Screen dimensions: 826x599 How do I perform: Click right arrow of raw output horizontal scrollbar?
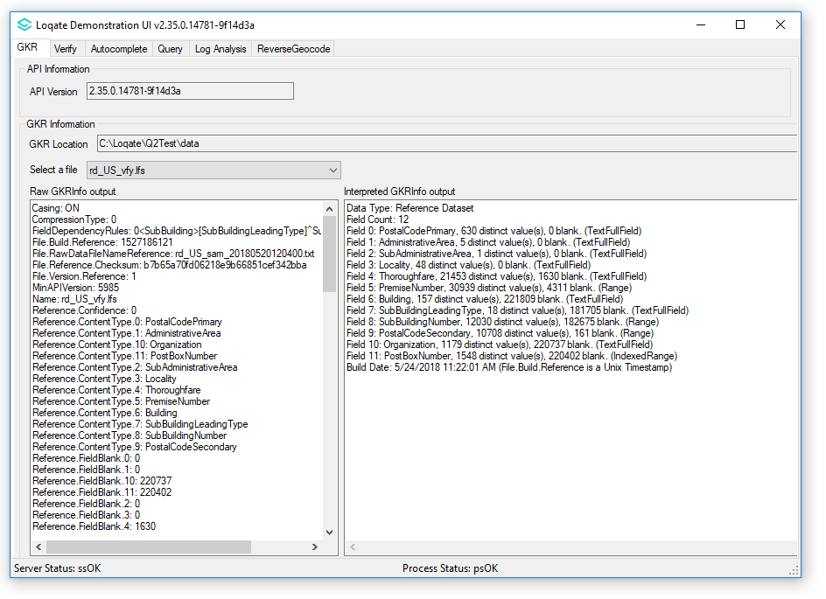[315, 547]
